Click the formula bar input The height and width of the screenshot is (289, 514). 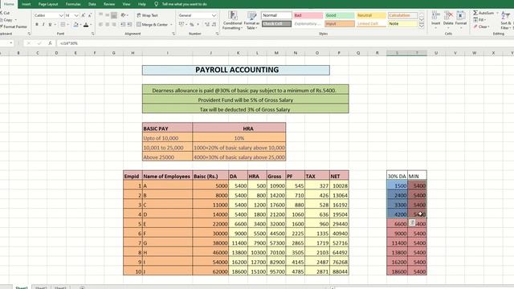point(284,43)
